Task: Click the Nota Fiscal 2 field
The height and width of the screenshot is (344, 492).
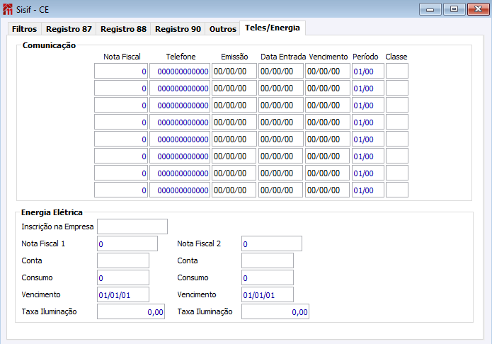Action: tap(272, 243)
